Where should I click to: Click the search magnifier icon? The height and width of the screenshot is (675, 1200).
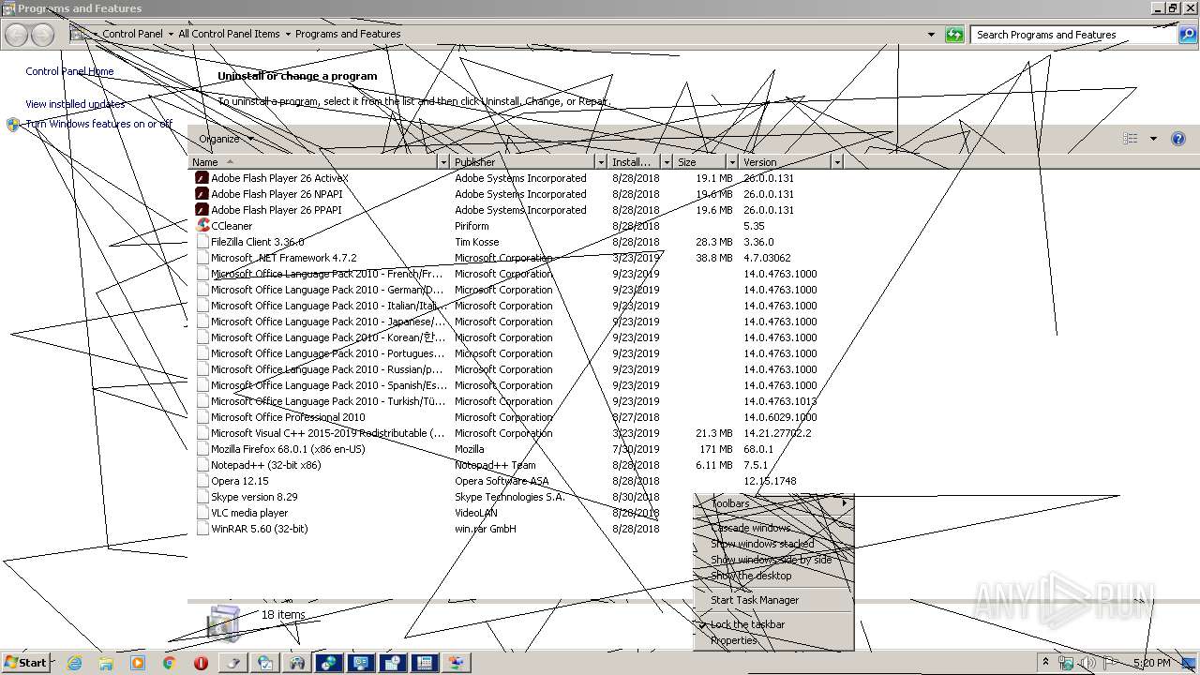tap(1187, 35)
